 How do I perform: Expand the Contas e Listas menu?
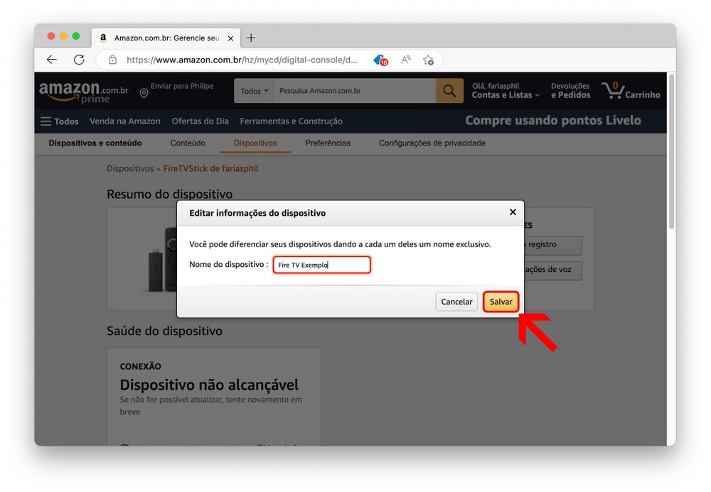pos(506,91)
